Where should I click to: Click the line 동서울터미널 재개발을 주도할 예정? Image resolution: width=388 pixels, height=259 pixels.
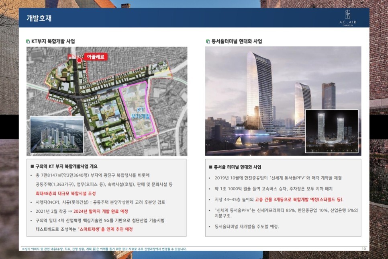coord(247,226)
